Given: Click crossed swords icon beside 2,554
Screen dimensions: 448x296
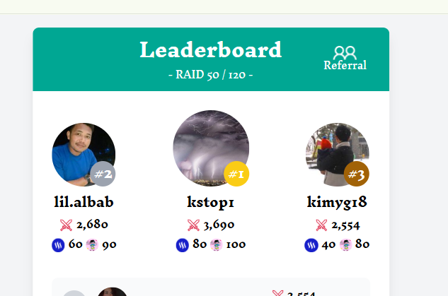Looking at the screenshot, I should click(x=321, y=225).
